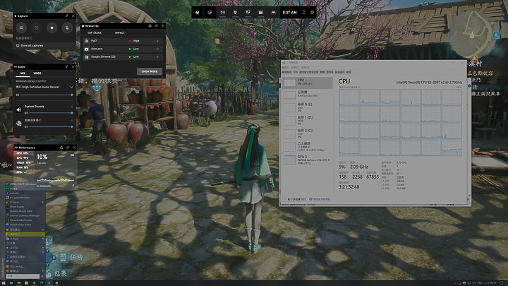This screenshot has width=508, height=286.
Task: Expand the default output device dropdown
Action: coord(71,88)
